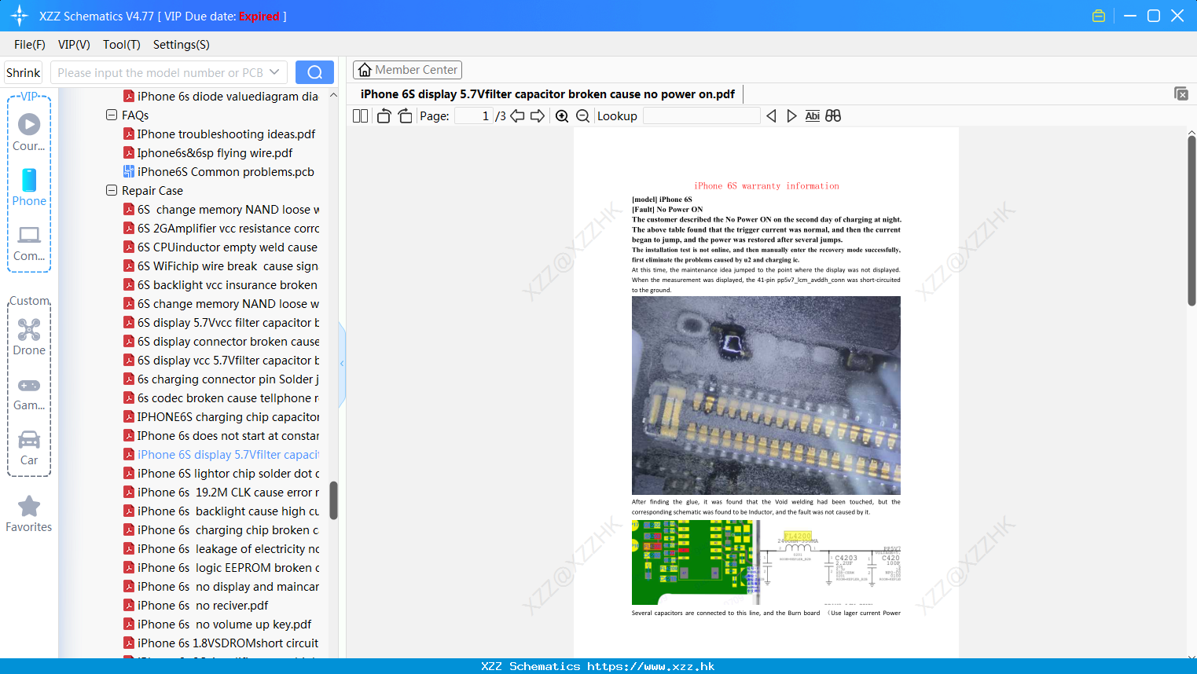Click the Member Center home icon
1197x674 pixels.
[x=365, y=70]
